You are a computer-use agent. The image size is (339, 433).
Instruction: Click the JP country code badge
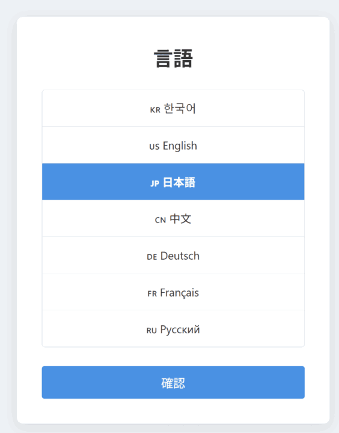tap(155, 183)
